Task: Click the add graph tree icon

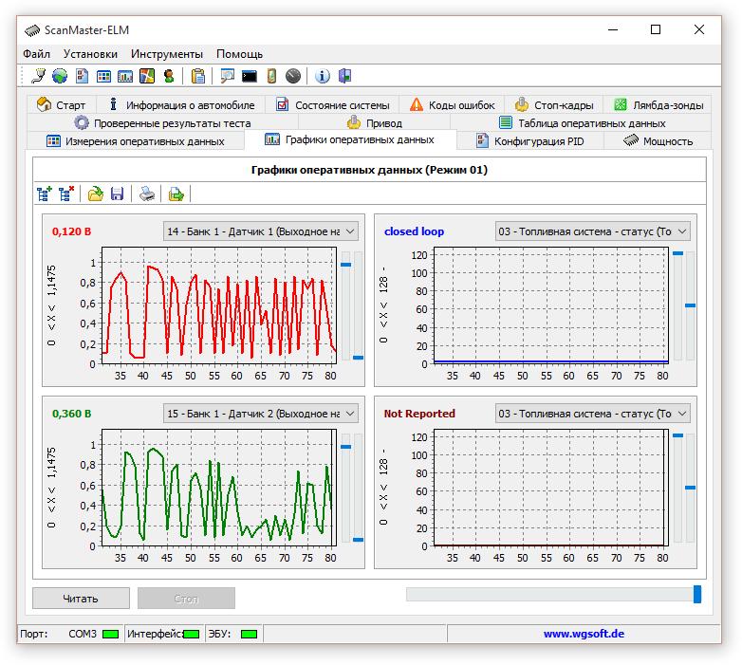Action: coord(45,194)
